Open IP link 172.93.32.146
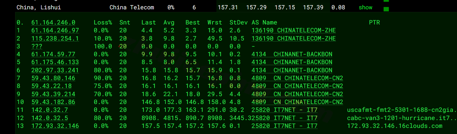 (55, 126)
